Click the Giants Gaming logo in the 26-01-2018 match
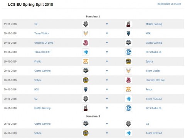Viewport: 185px width, 139px height. 86,124
